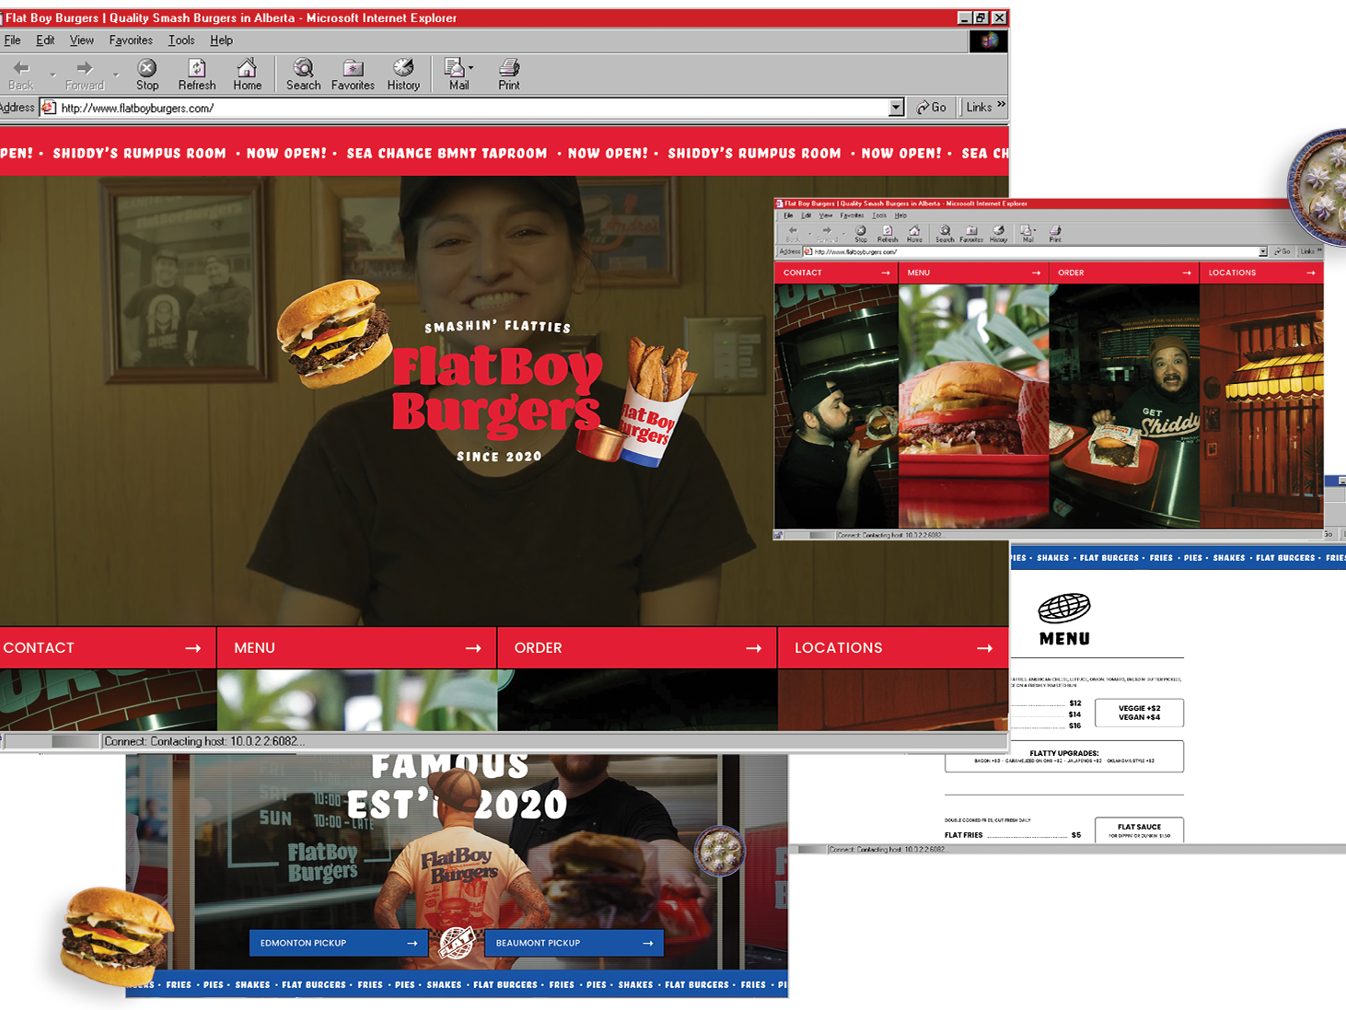Screen dimensions: 1346x1010
Task: Open the Tools menu in main browser
Action: point(181,41)
